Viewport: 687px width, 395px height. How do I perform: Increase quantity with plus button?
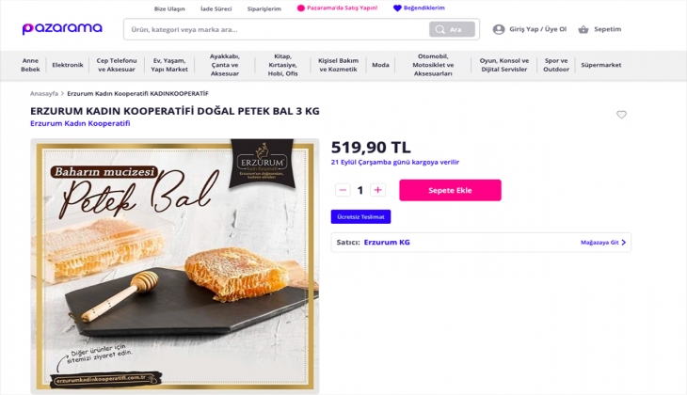(x=377, y=190)
